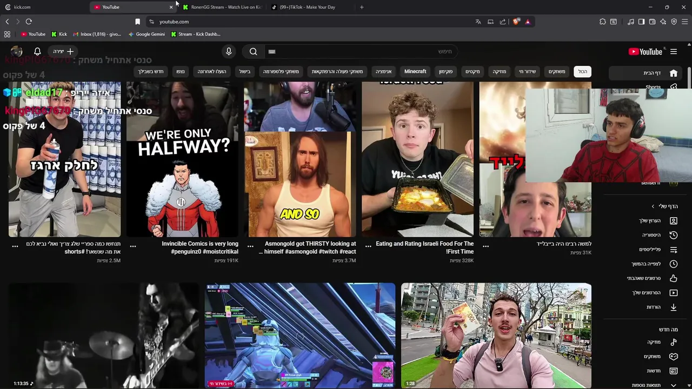
Task: Select the 'משחקים' filter chip
Action: (x=557, y=71)
